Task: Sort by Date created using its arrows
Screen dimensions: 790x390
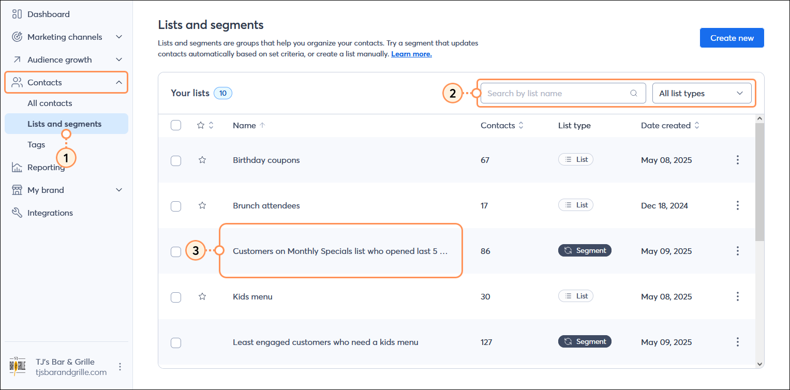Action: [x=697, y=125]
